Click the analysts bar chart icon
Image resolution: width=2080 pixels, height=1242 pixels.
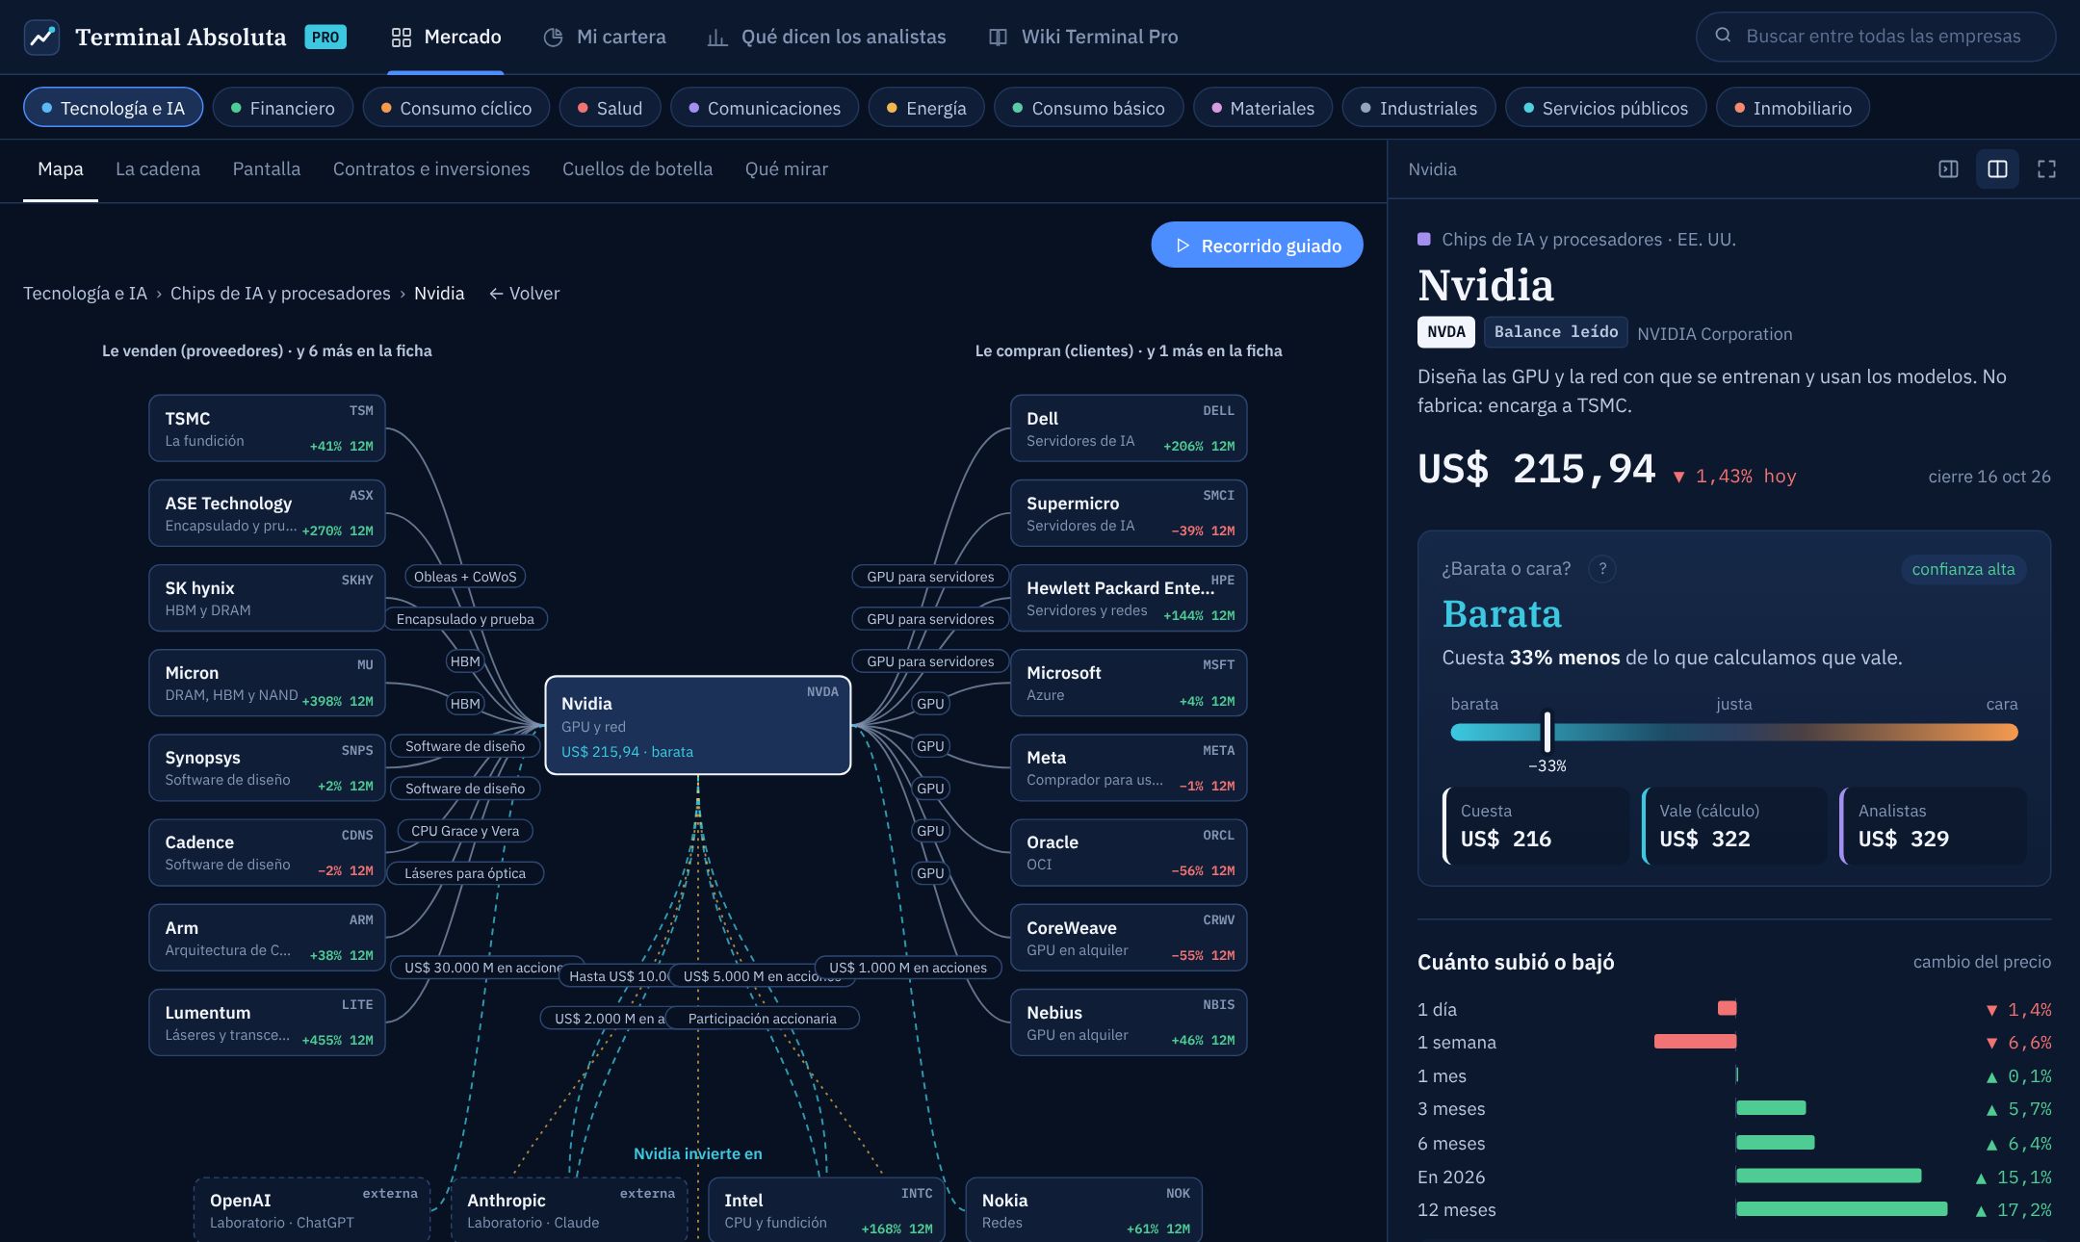717,37
